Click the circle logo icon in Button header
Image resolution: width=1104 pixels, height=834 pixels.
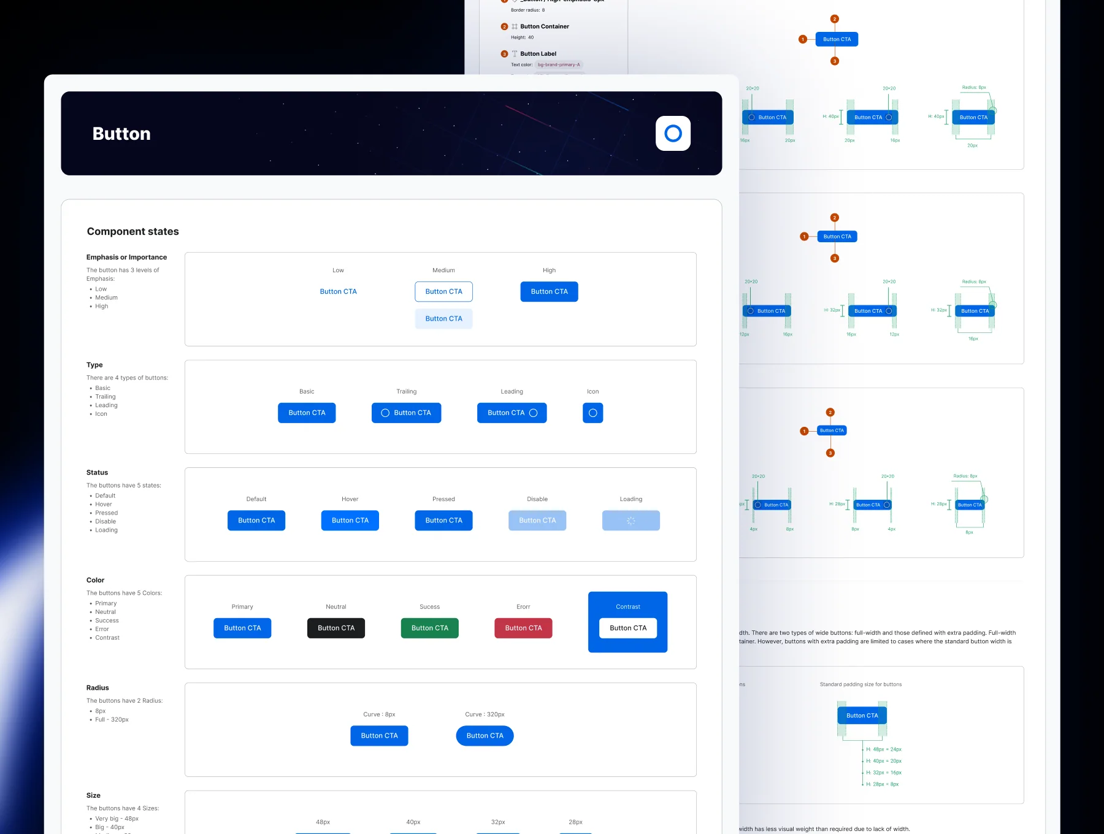(673, 133)
